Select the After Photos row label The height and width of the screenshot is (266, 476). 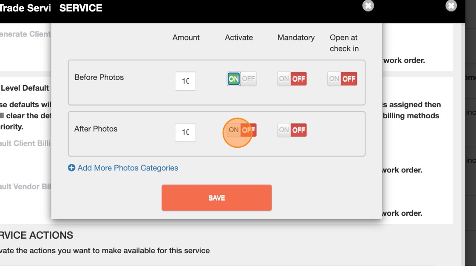pyautogui.click(x=96, y=129)
